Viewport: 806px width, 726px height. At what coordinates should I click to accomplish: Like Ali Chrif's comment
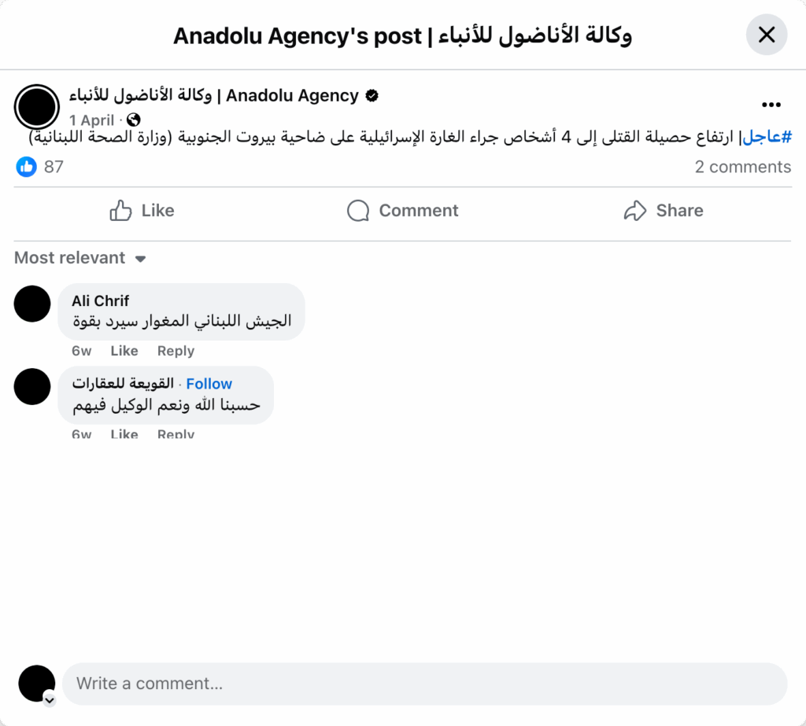pos(124,351)
